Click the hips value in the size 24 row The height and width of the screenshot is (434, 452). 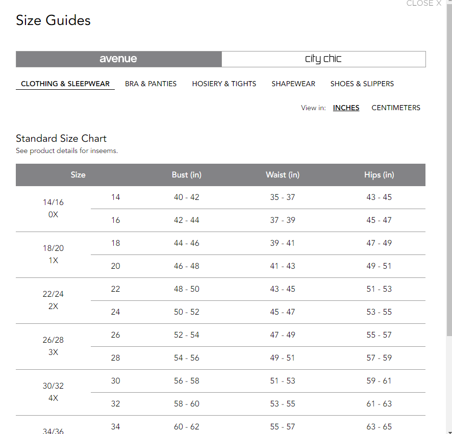(379, 312)
